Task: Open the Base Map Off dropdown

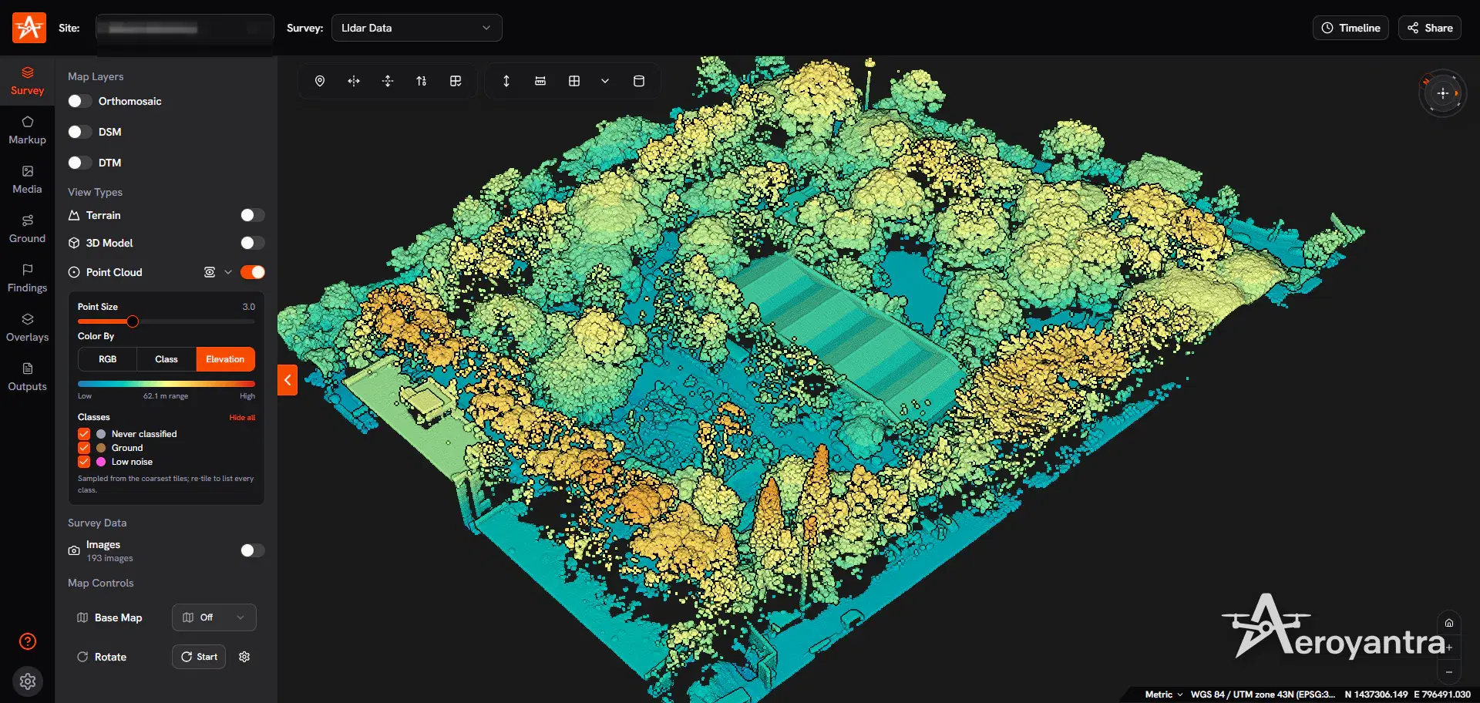Action: [214, 617]
